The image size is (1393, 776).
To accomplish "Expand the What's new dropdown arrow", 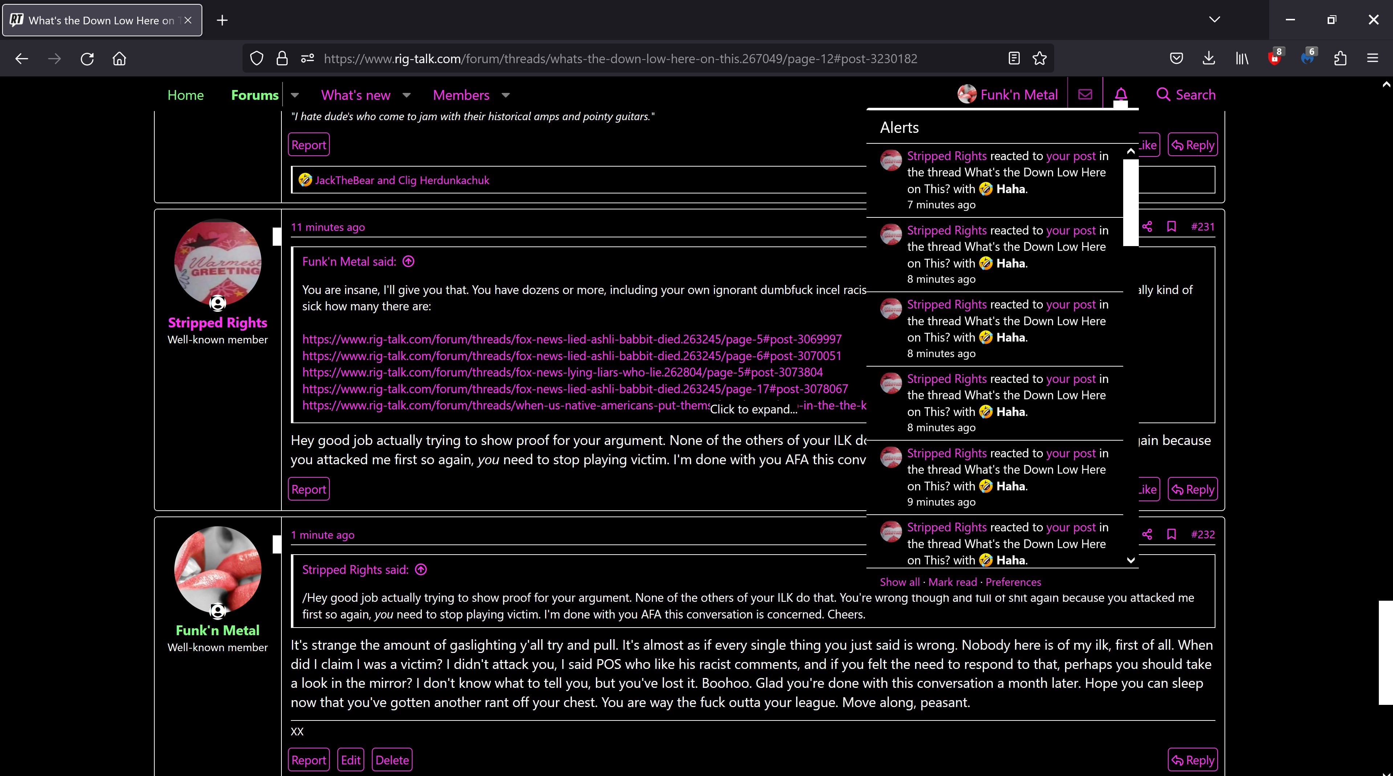I will coord(407,95).
